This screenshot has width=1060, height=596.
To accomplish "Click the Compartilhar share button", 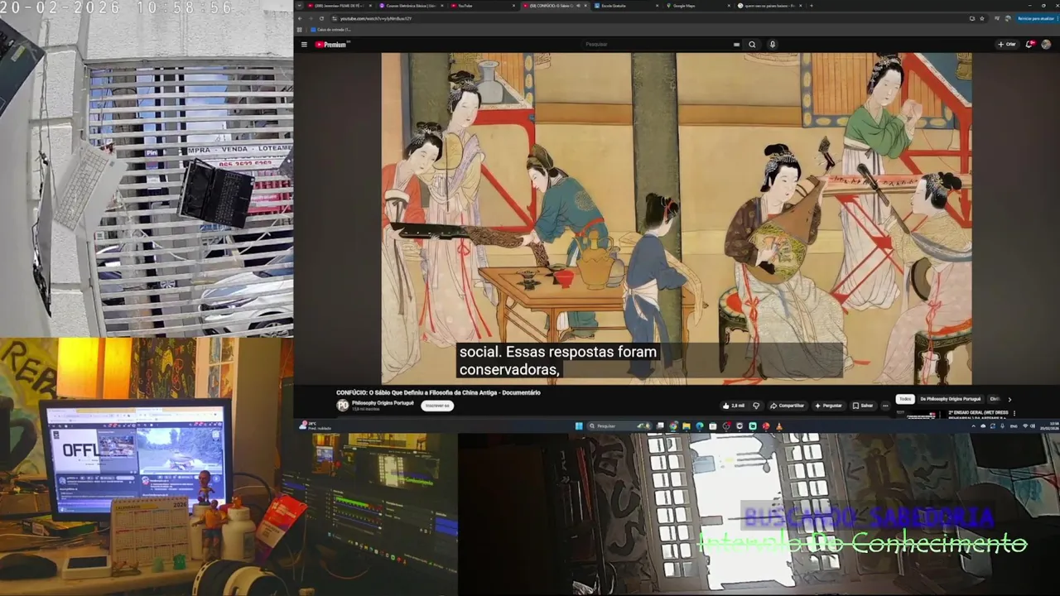I will click(x=787, y=406).
